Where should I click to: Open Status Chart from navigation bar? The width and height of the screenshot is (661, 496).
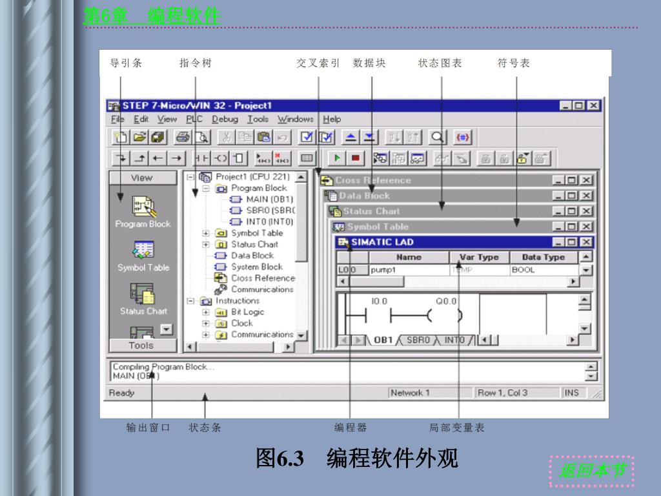[x=143, y=300]
